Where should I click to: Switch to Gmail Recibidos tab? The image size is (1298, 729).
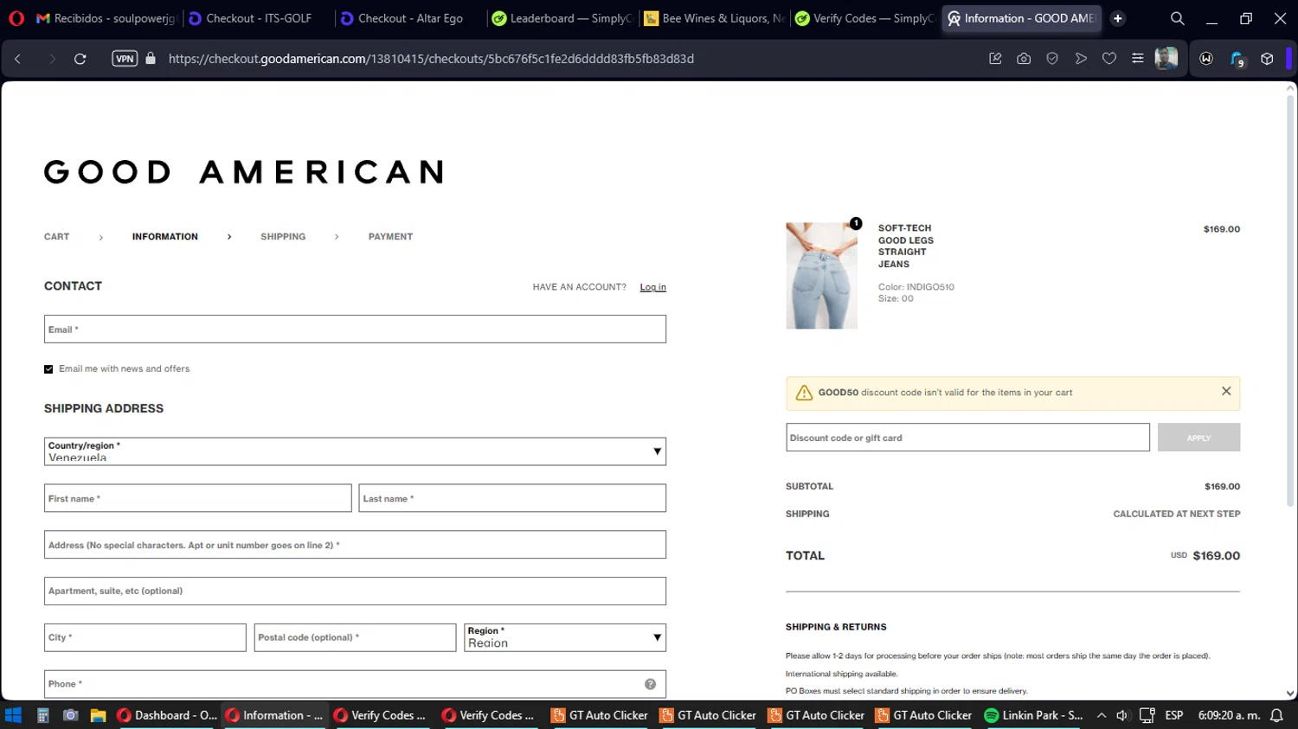106,18
